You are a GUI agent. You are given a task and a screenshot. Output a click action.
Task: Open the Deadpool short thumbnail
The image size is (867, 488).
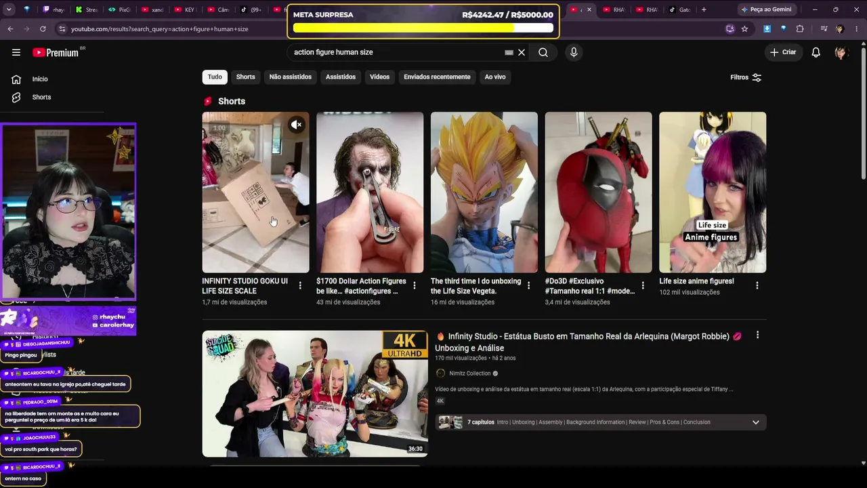(599, 192)
